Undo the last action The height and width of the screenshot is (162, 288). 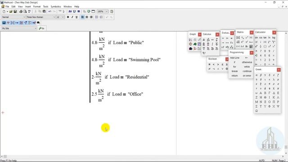[x=50, y=11]
